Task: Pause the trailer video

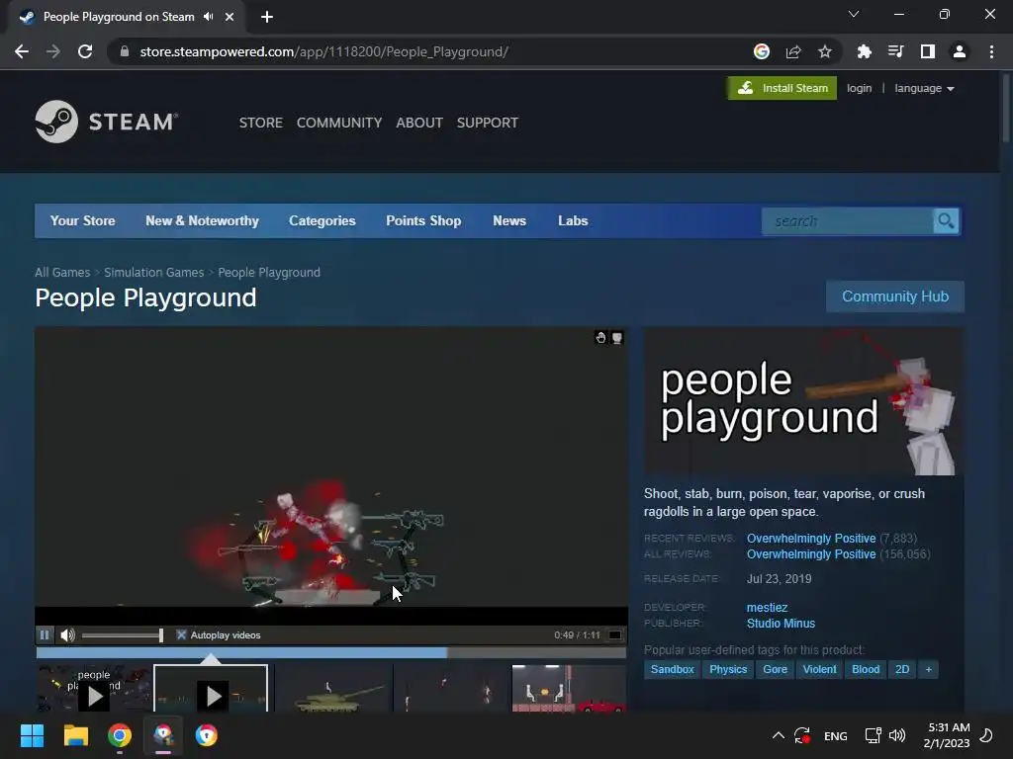Action: click(x=45, y=635)
